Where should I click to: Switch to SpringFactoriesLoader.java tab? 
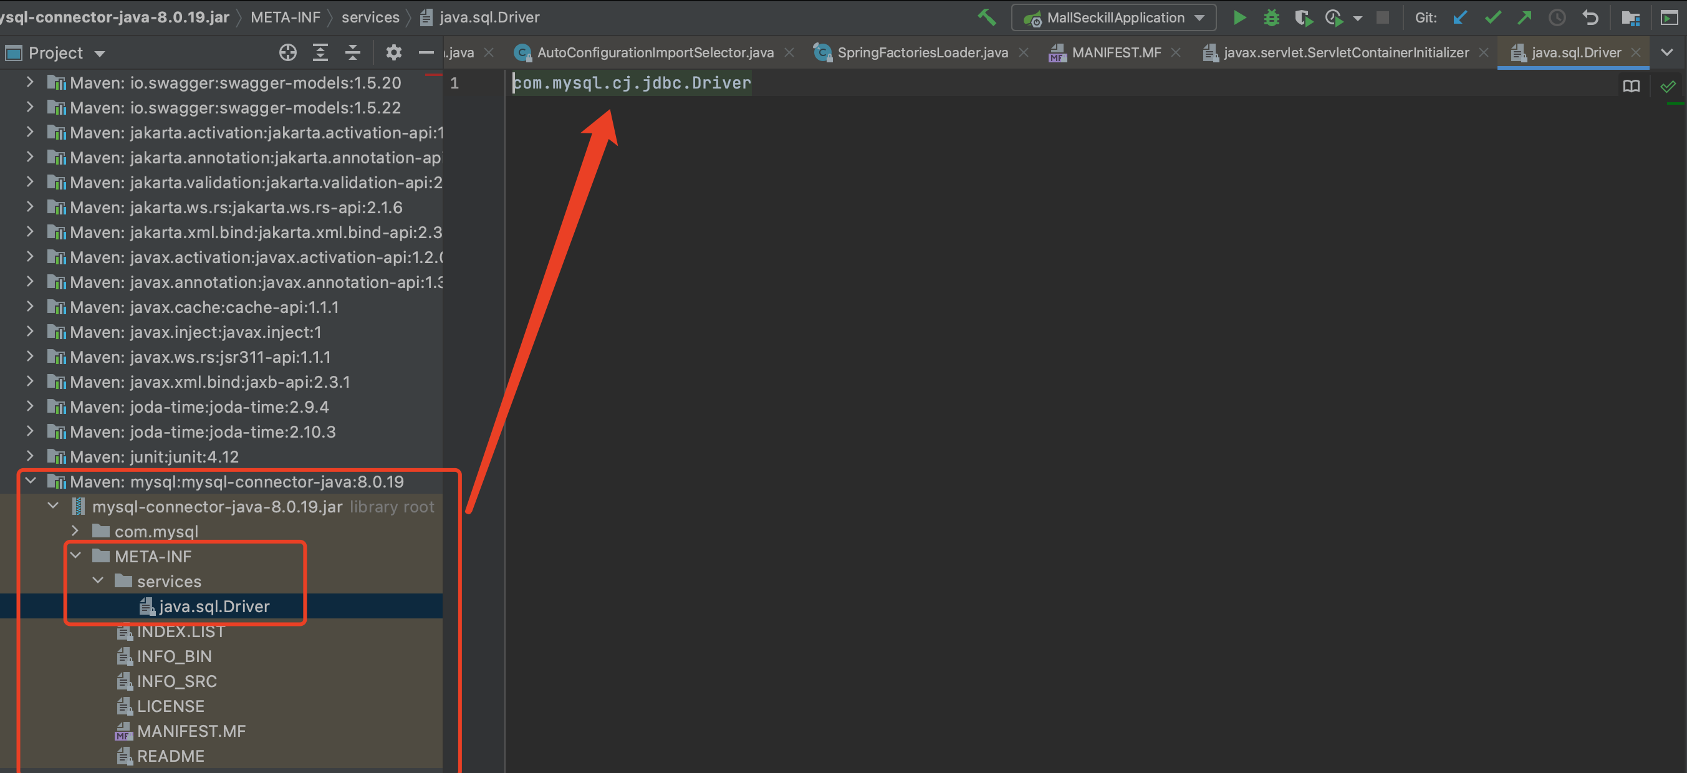tap(921, 52)
